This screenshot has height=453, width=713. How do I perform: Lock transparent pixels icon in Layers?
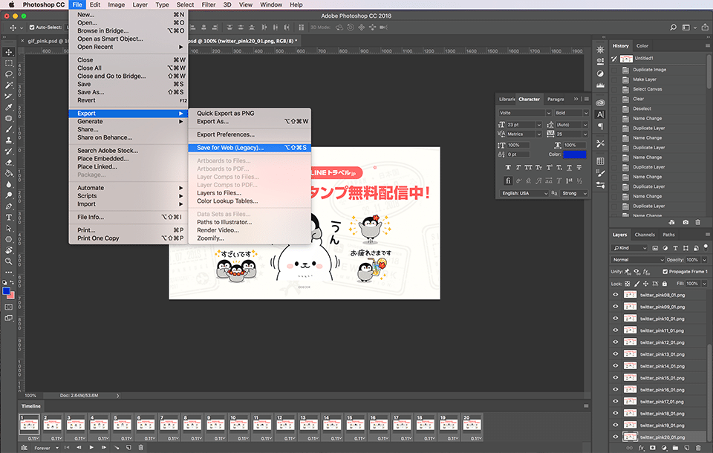pos(628,284)
